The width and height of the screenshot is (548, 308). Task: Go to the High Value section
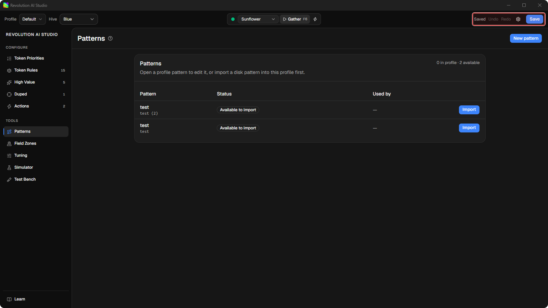[36, 82]
